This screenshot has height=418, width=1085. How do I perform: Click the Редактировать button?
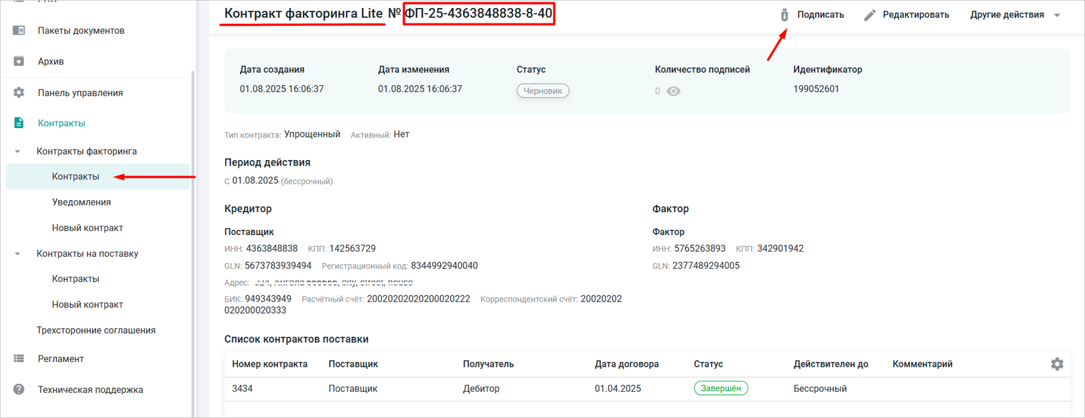915,15
